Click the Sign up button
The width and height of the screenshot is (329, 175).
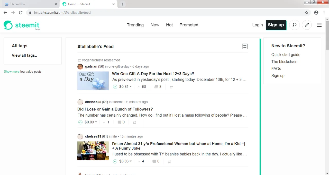(x=276, y=25)
